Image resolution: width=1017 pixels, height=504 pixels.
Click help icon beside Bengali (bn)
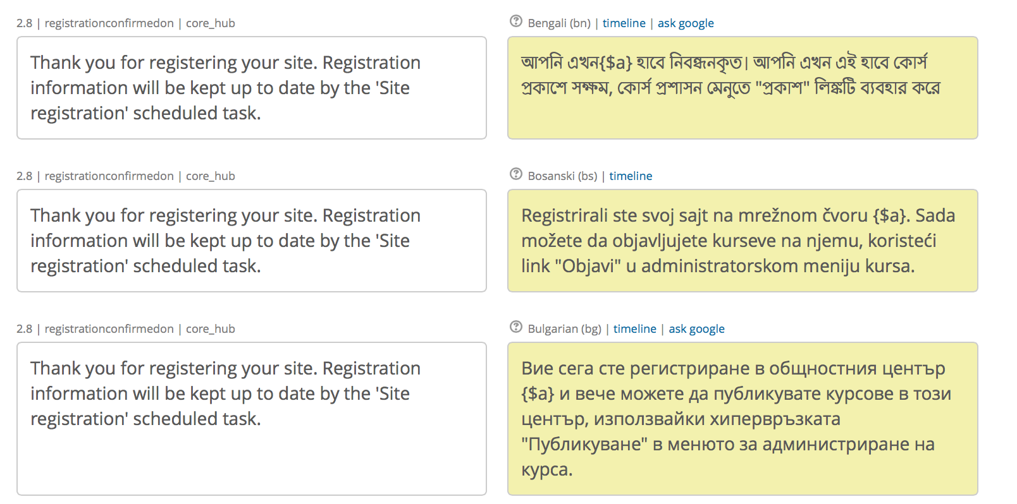click(x=516, y=21)
